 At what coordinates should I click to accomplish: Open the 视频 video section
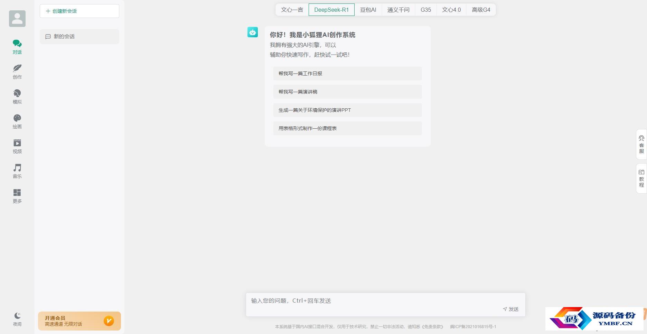[x=17, y=146]
